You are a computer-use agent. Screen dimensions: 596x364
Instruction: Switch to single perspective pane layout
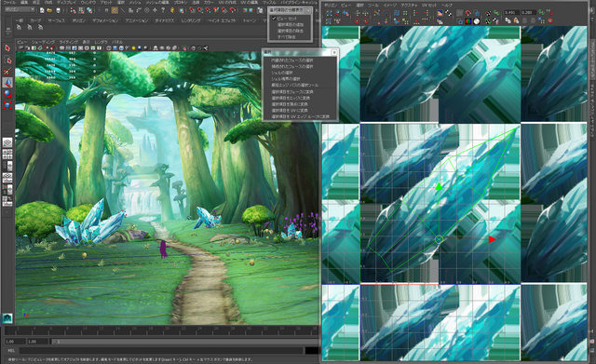click(x=7, y=142)
